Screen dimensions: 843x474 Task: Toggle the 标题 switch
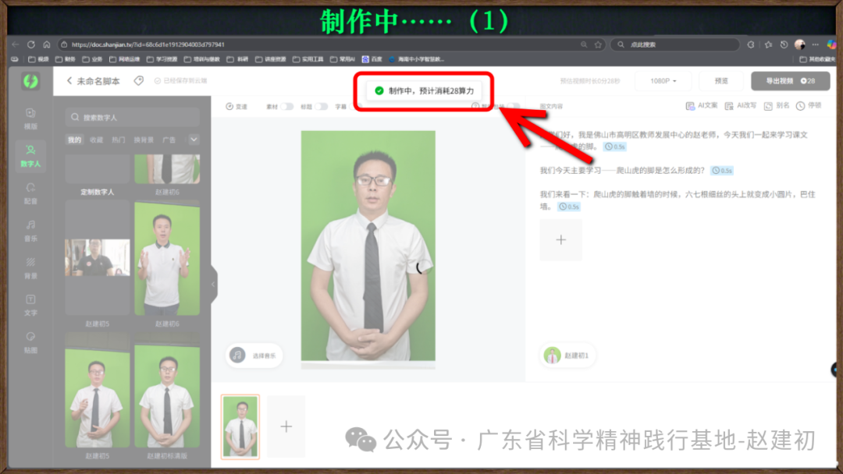(x=321, y=107)
